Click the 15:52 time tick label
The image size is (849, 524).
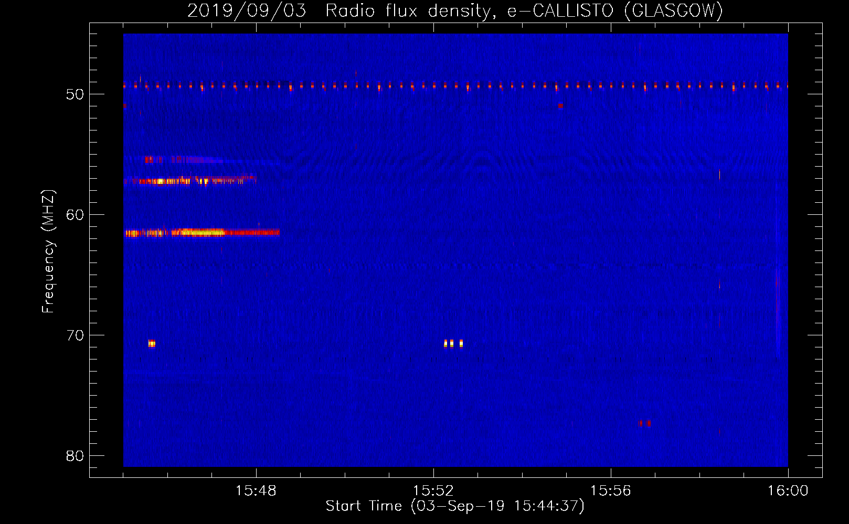433,491
